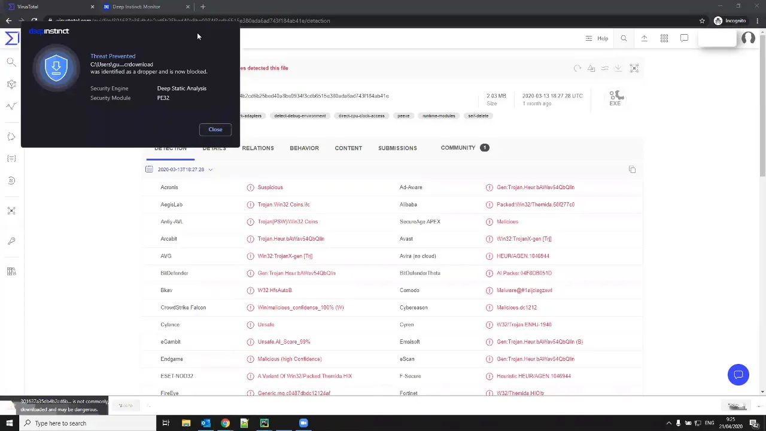Click the key icon in left sidebar

(x=11, y=241)
